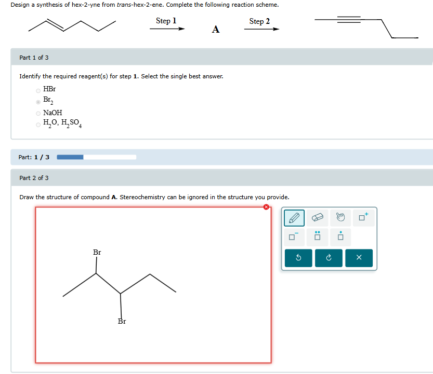Image resolution: width=433 pixels, height=374 pixels.
Task: Select the radical electron tool
Action: click(339, 237)
